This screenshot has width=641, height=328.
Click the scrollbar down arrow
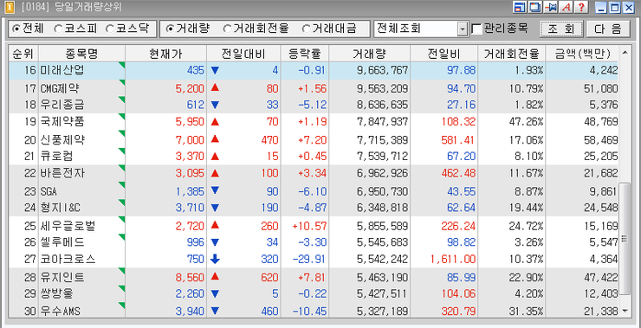(x=625, y=312)
